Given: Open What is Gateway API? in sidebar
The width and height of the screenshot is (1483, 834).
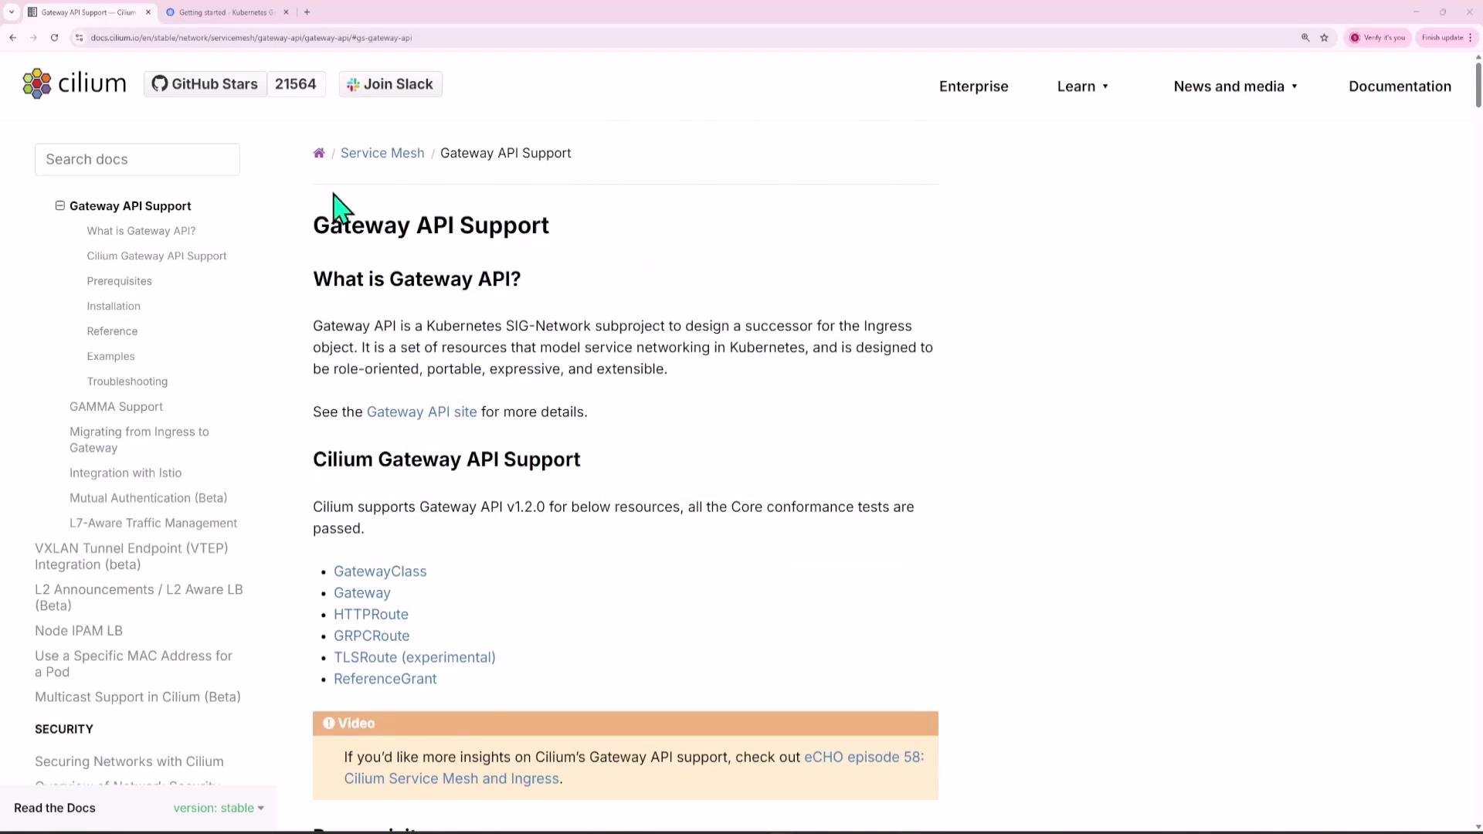Looking at the screenshot, I should coord(141,231).
